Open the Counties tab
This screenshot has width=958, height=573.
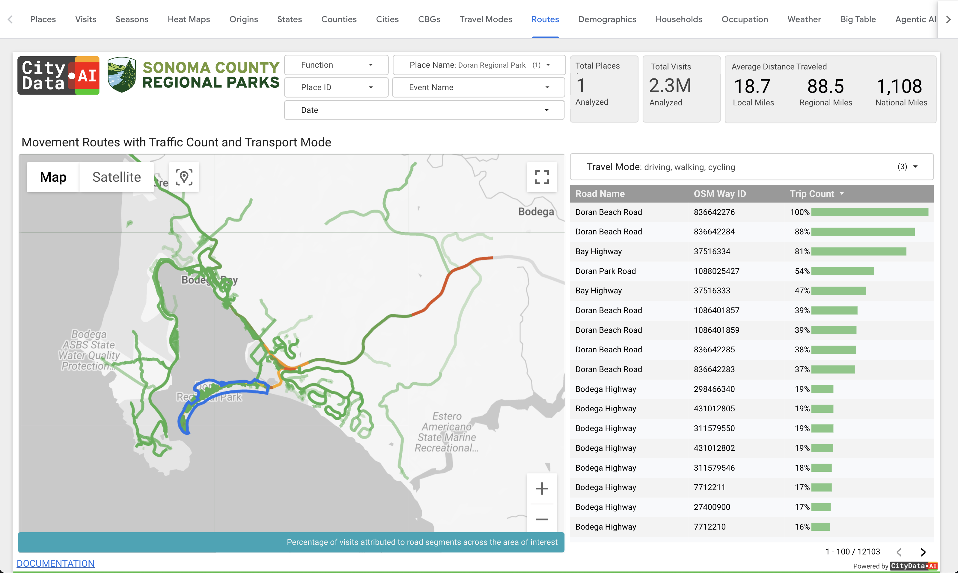[x=339, y=19]
